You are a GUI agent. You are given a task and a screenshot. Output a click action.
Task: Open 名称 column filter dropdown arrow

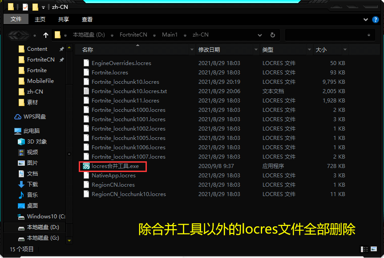[x=192, y=49]
